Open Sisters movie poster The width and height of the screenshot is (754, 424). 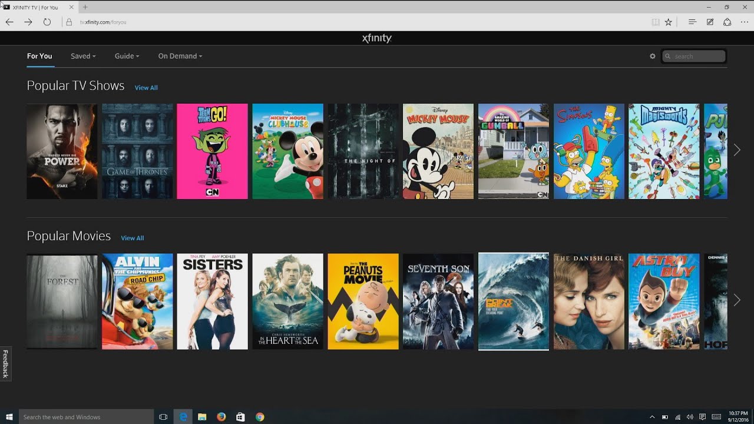coord(213,302)
